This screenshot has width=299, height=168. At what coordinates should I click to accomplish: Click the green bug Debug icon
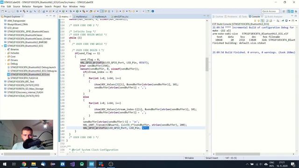[x=64, y=11]
